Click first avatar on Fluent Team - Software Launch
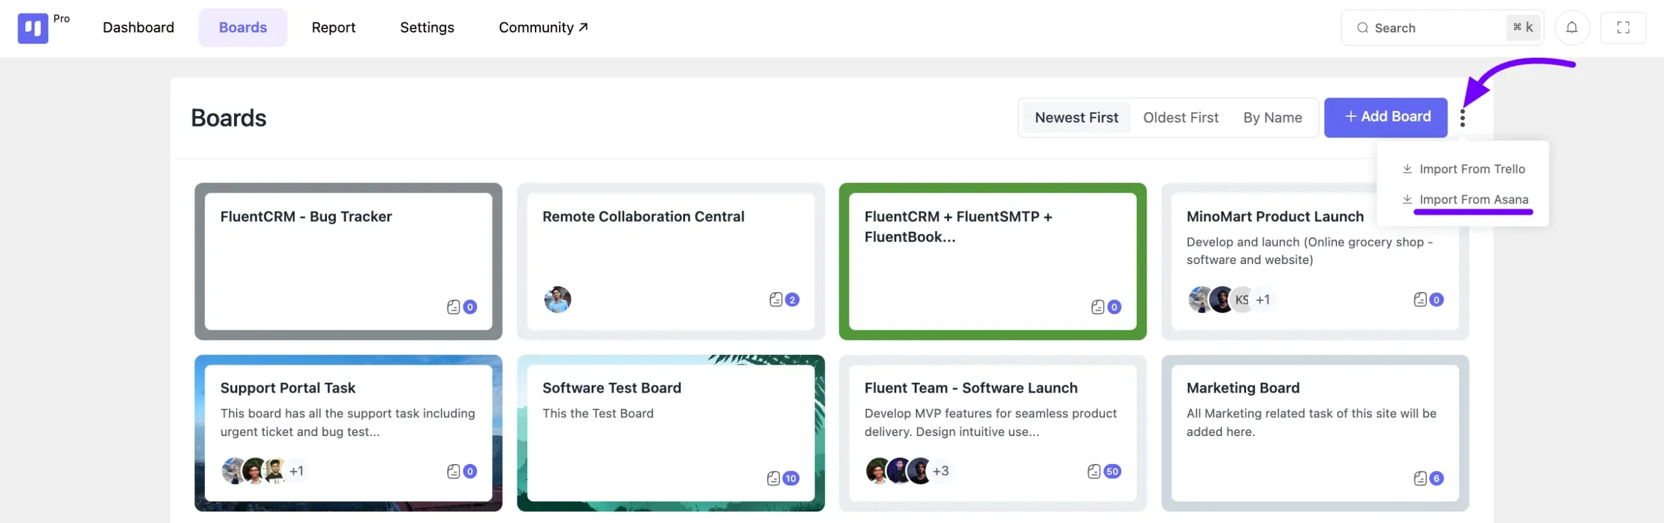1664x523 pixels. pos(877,470)
